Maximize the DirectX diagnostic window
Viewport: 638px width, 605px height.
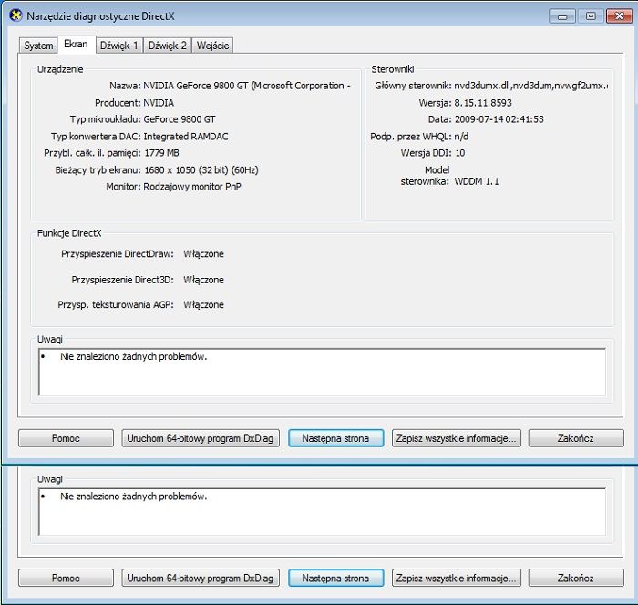click(591, 16)
